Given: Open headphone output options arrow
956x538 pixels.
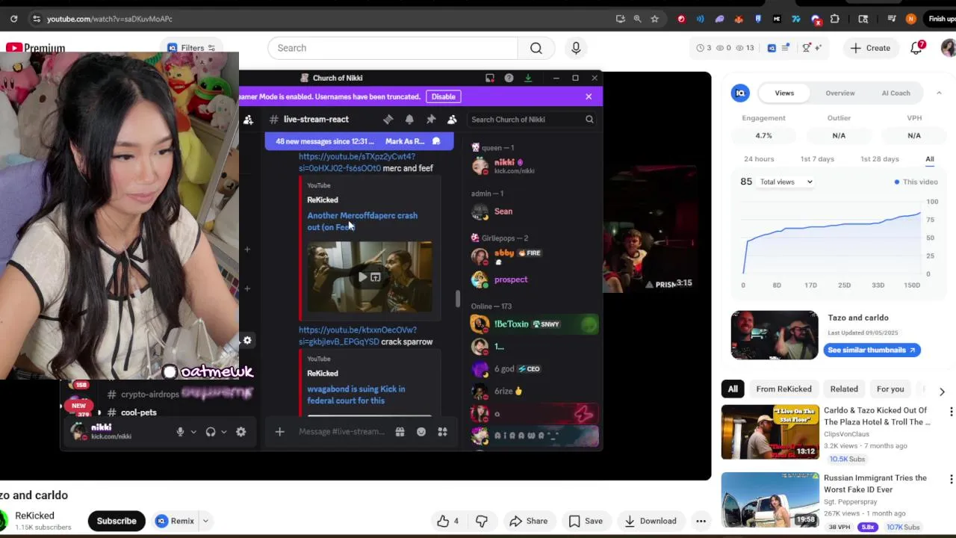Looking at the screenshot, I should 223,432.
